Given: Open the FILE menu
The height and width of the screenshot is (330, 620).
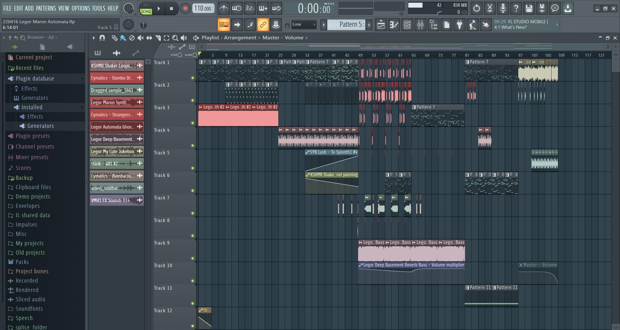Looking at the screenshot, I should pyautogui.click(x=7, y=8).
